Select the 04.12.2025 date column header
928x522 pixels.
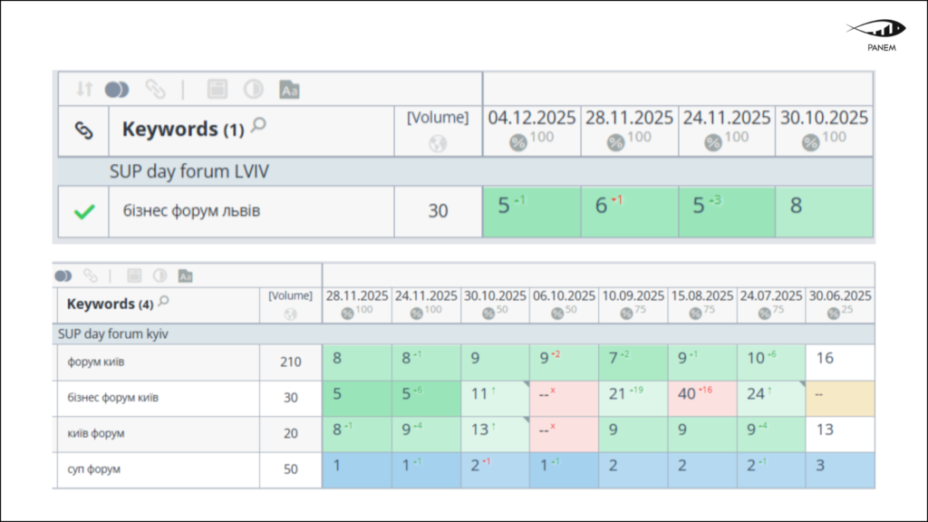click(x=530, y=118)
